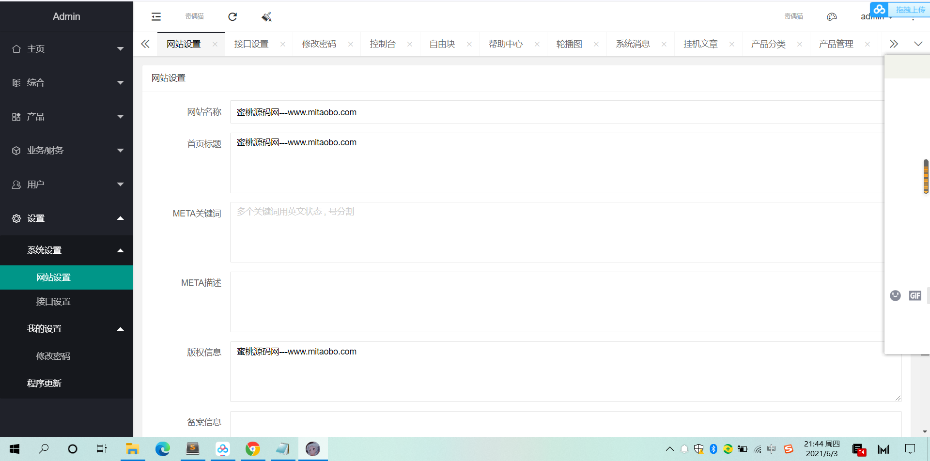Focus the META描述 text area
This screenshot has height=461, width=930.
pos(557,302)
